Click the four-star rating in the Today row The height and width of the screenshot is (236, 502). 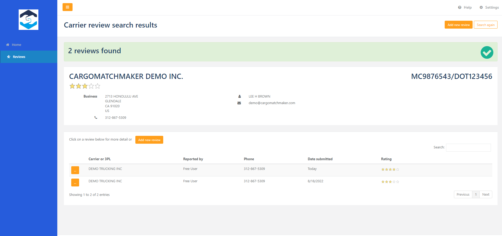click(x=390, y=170)
